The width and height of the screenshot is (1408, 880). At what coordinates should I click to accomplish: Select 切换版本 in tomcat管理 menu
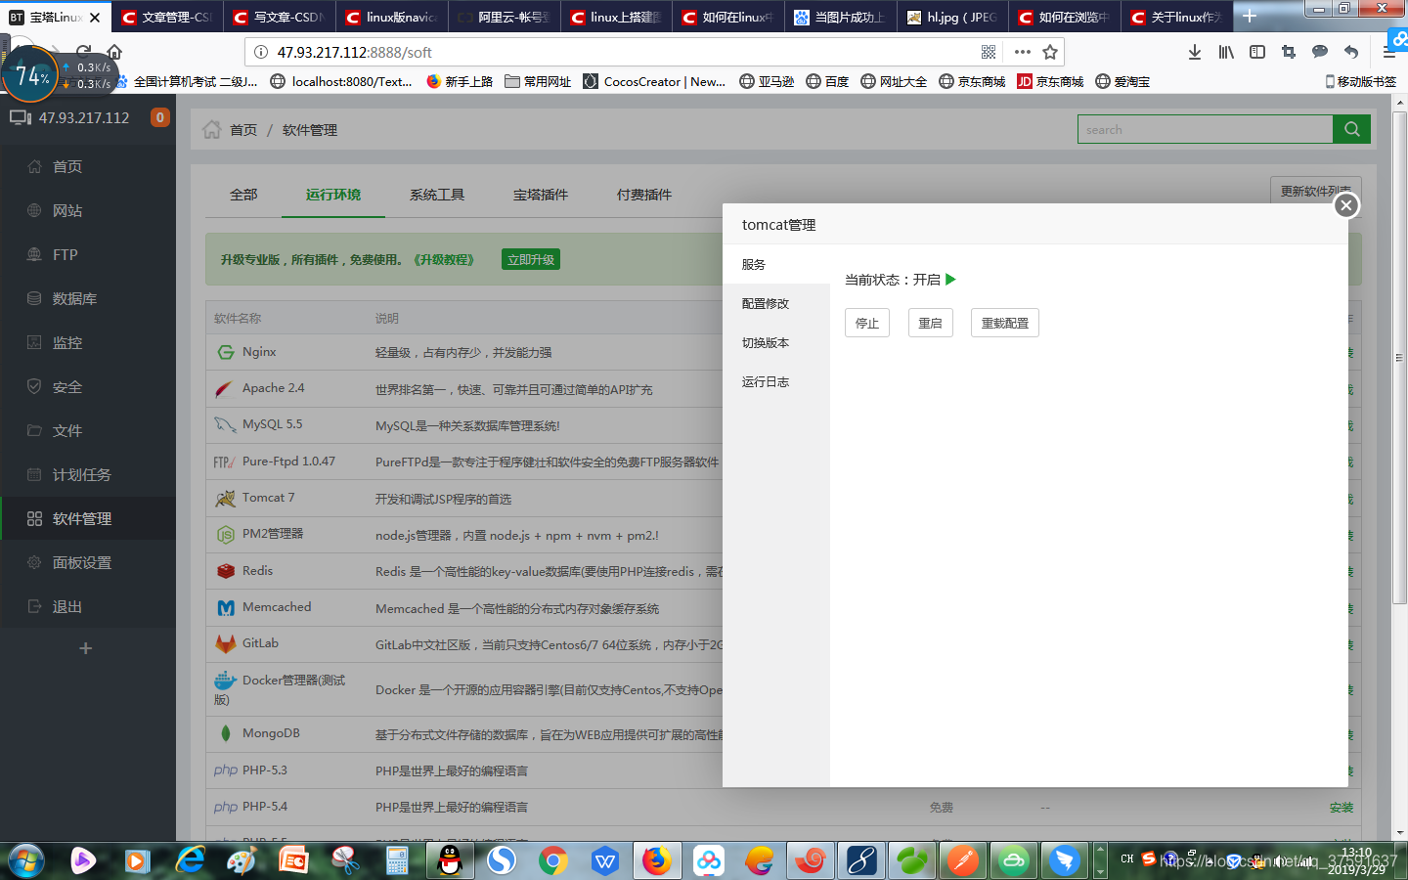point(766,343)
